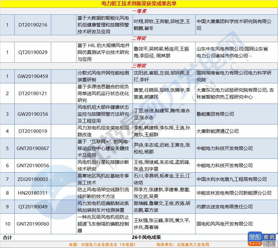Click project code GNT20190067

coord(33,148)
